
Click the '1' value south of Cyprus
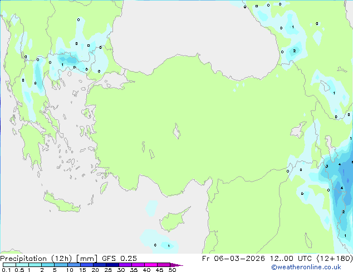(169, 246)
